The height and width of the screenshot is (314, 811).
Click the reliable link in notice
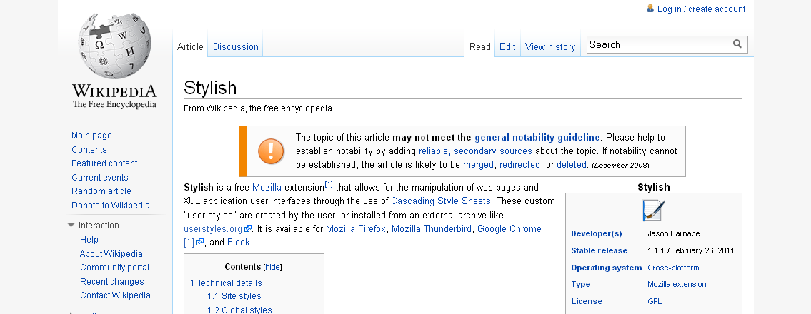pyautogui.click(x=434, y=151)
